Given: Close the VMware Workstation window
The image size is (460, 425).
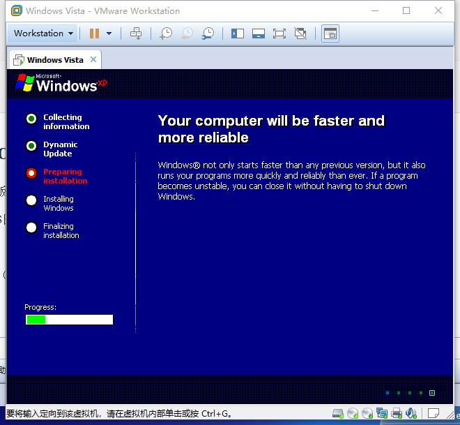Looking at the screenshot, I should pyautogui.click(x=438, y=11).
